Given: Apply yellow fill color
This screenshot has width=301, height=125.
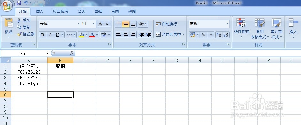Looking at the screenshot, I should [x=81, y=35].
